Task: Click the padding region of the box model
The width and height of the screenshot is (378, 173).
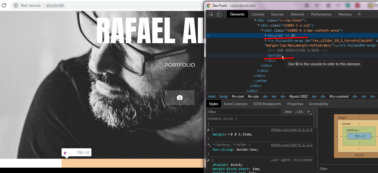Action: (x=351, y=130)
